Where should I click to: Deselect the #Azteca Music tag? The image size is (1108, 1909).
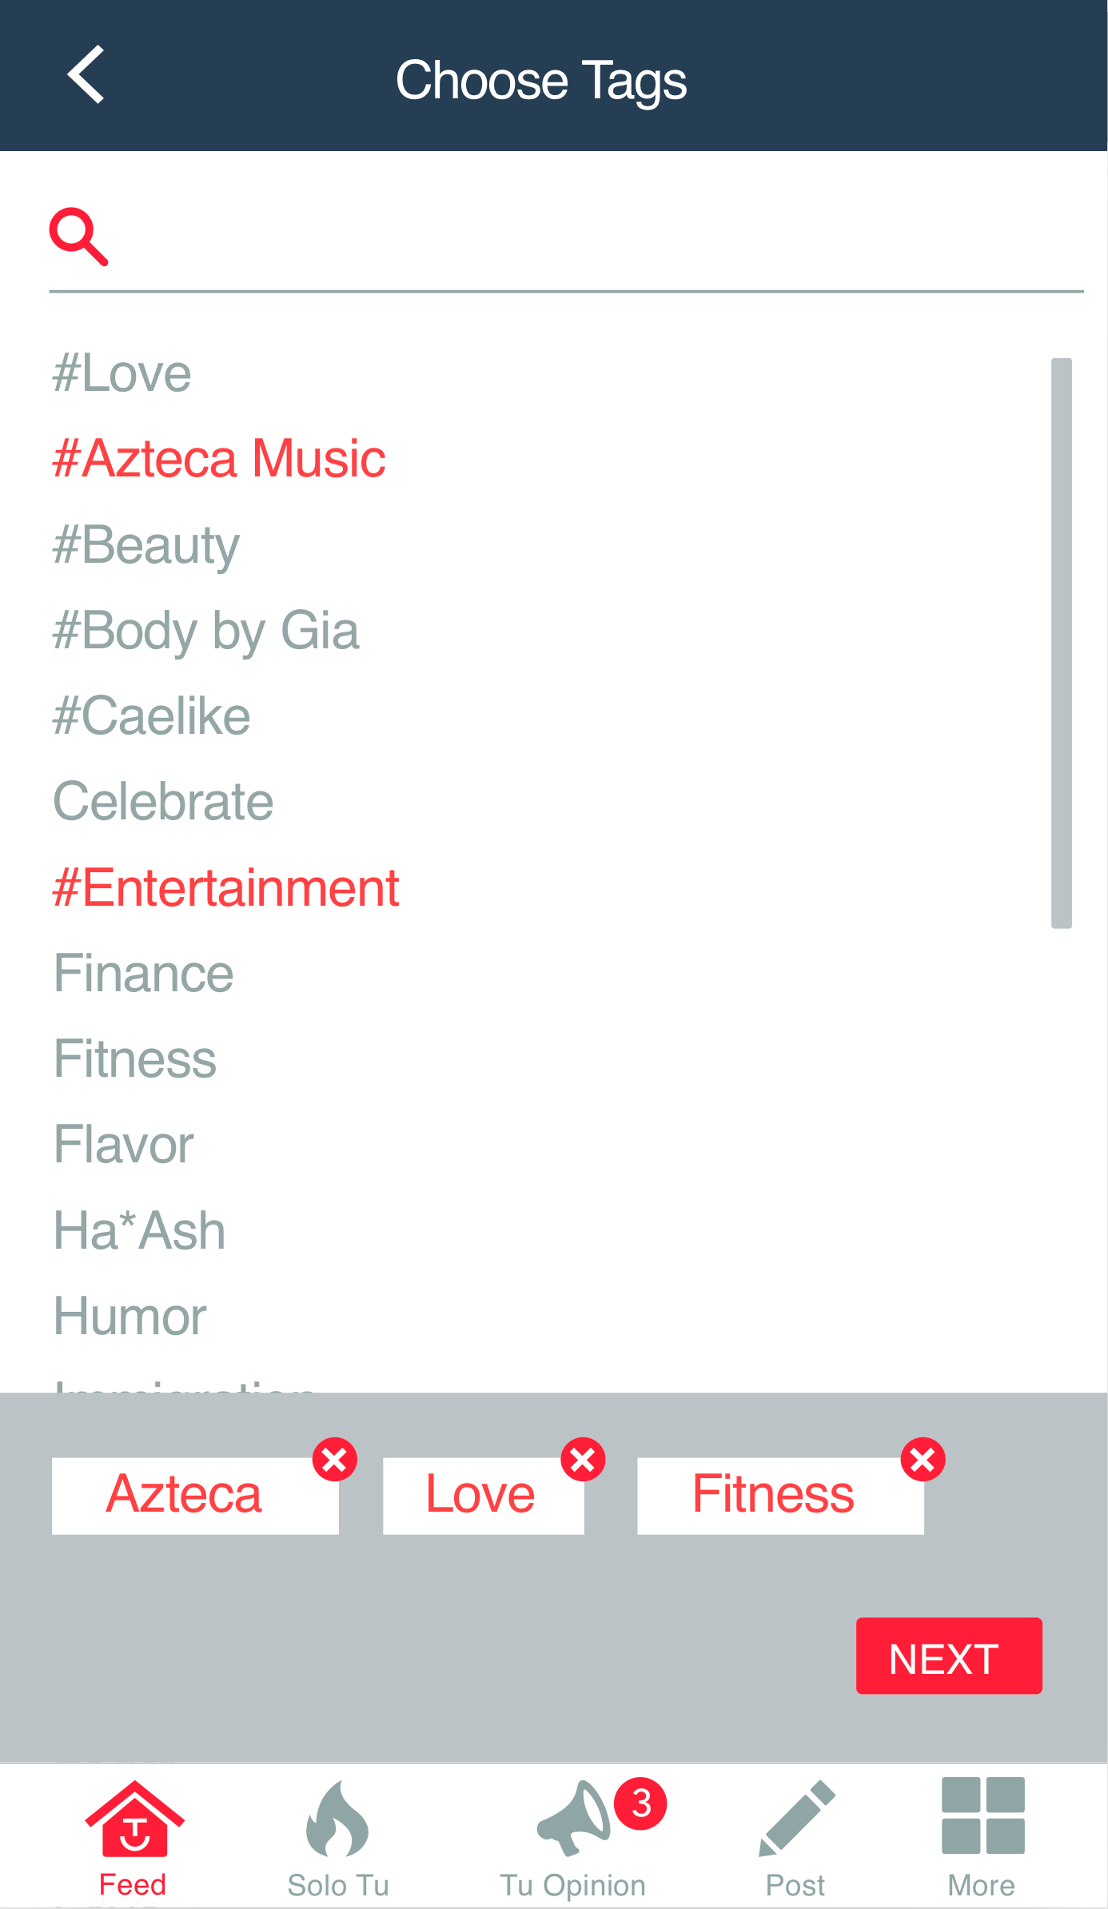point(219,459)
